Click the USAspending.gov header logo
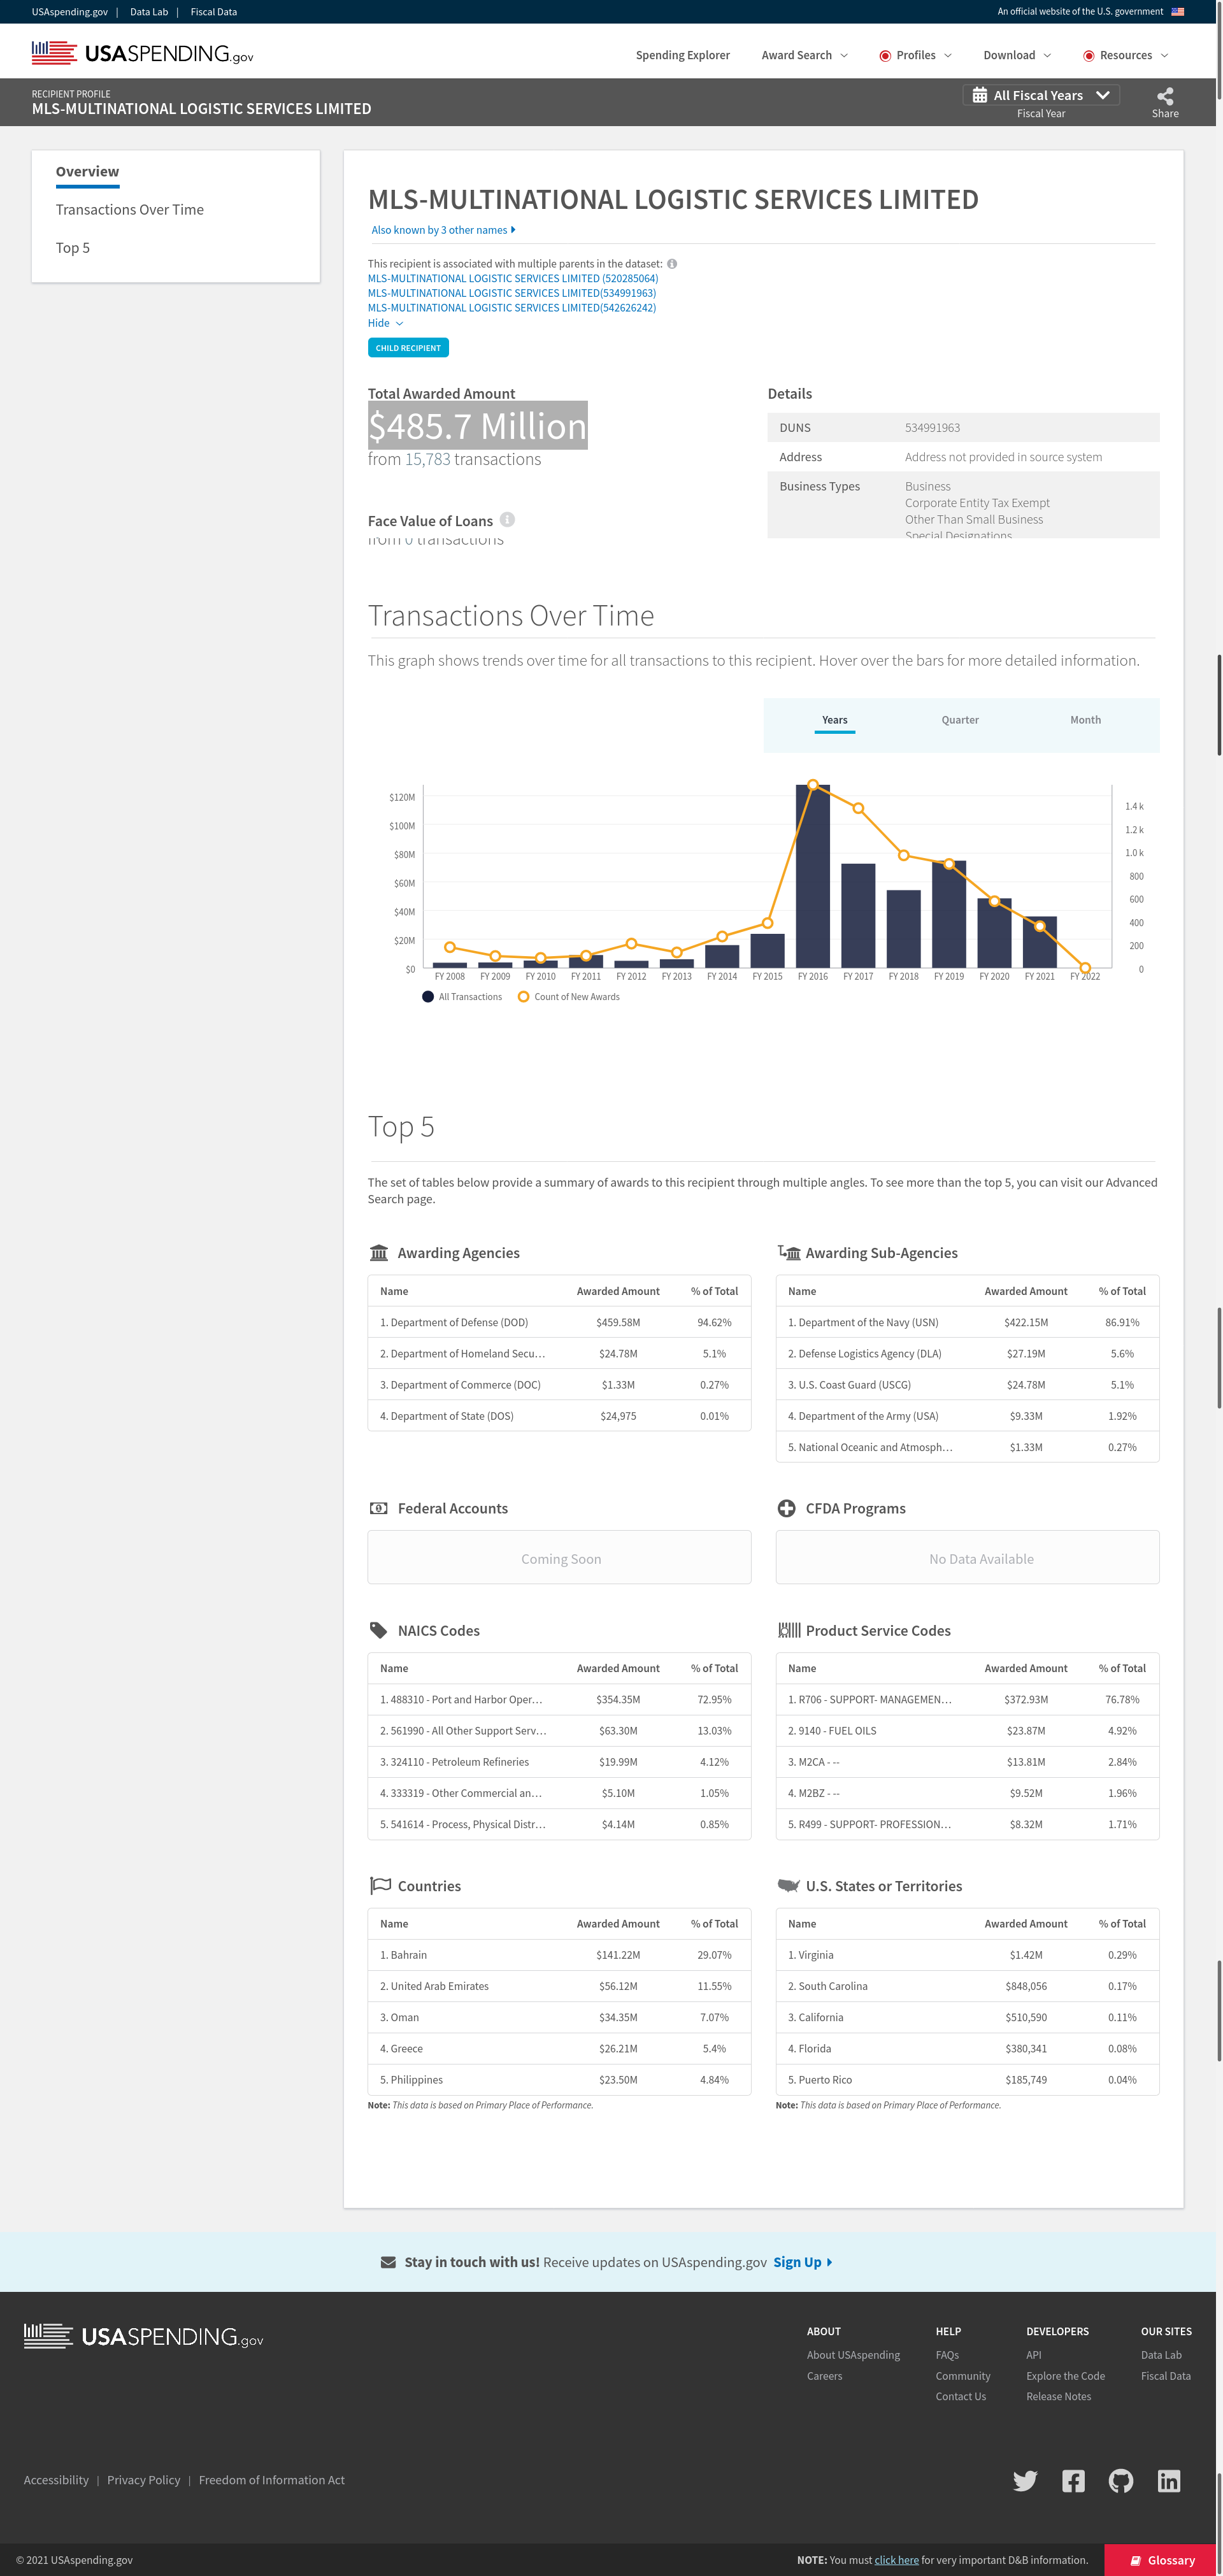Screen dimensions: 1223x2576 pos(142,53)
